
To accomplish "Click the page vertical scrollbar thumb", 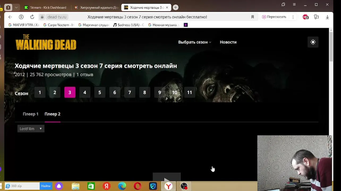I will point(331,47).
